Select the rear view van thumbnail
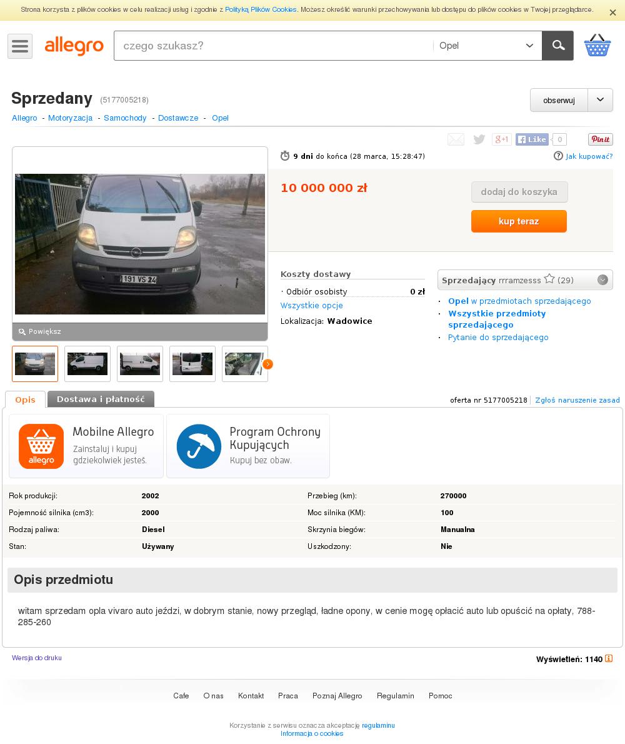Viewport: 625px width, 744px height. 192,364
